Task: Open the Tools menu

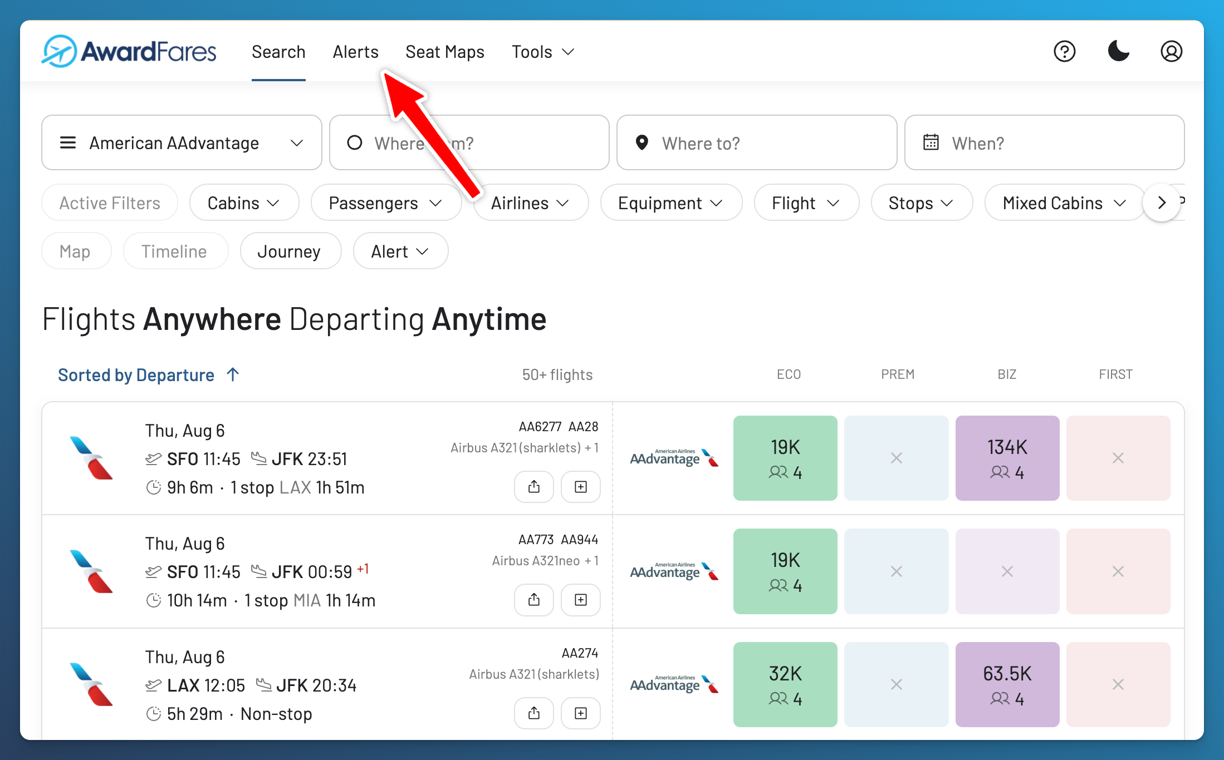Action: click(x=543, y=52)
